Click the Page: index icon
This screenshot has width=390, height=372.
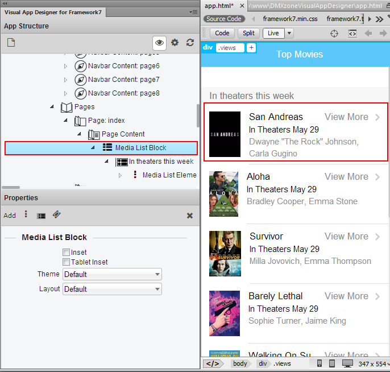(x=80, y=121)
